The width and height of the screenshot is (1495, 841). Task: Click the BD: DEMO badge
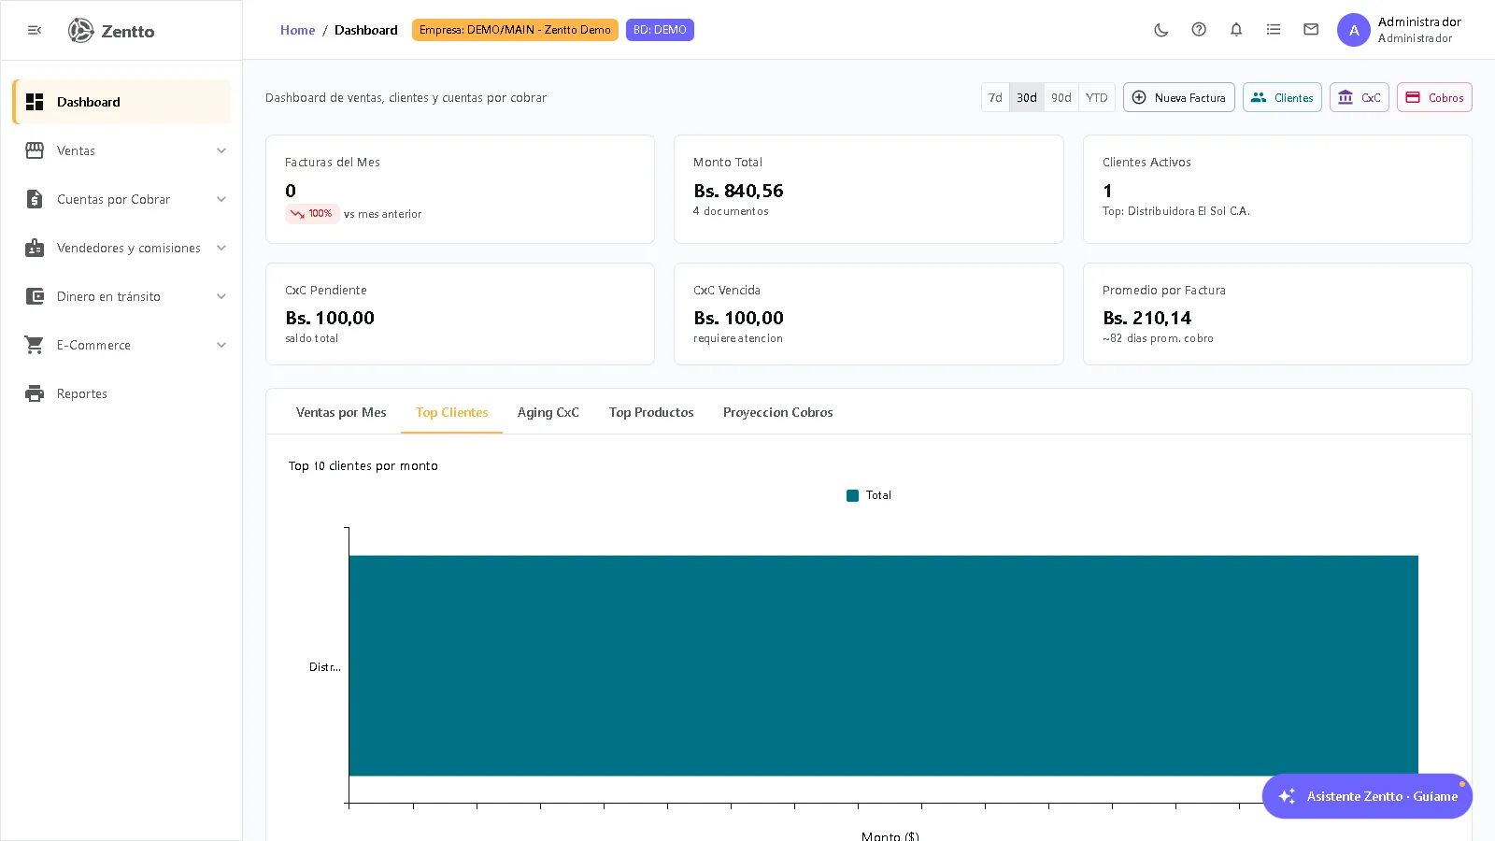[x=660, y=30]
